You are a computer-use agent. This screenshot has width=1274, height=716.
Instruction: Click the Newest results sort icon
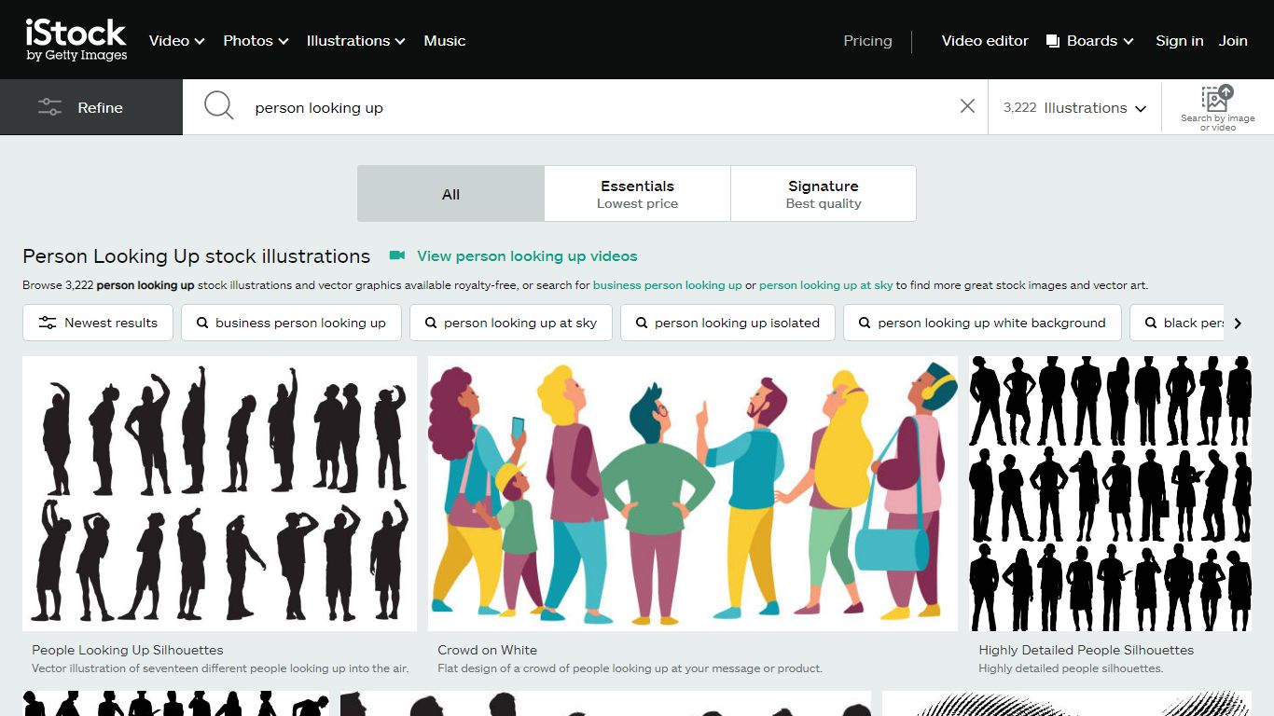coord(48,323)
